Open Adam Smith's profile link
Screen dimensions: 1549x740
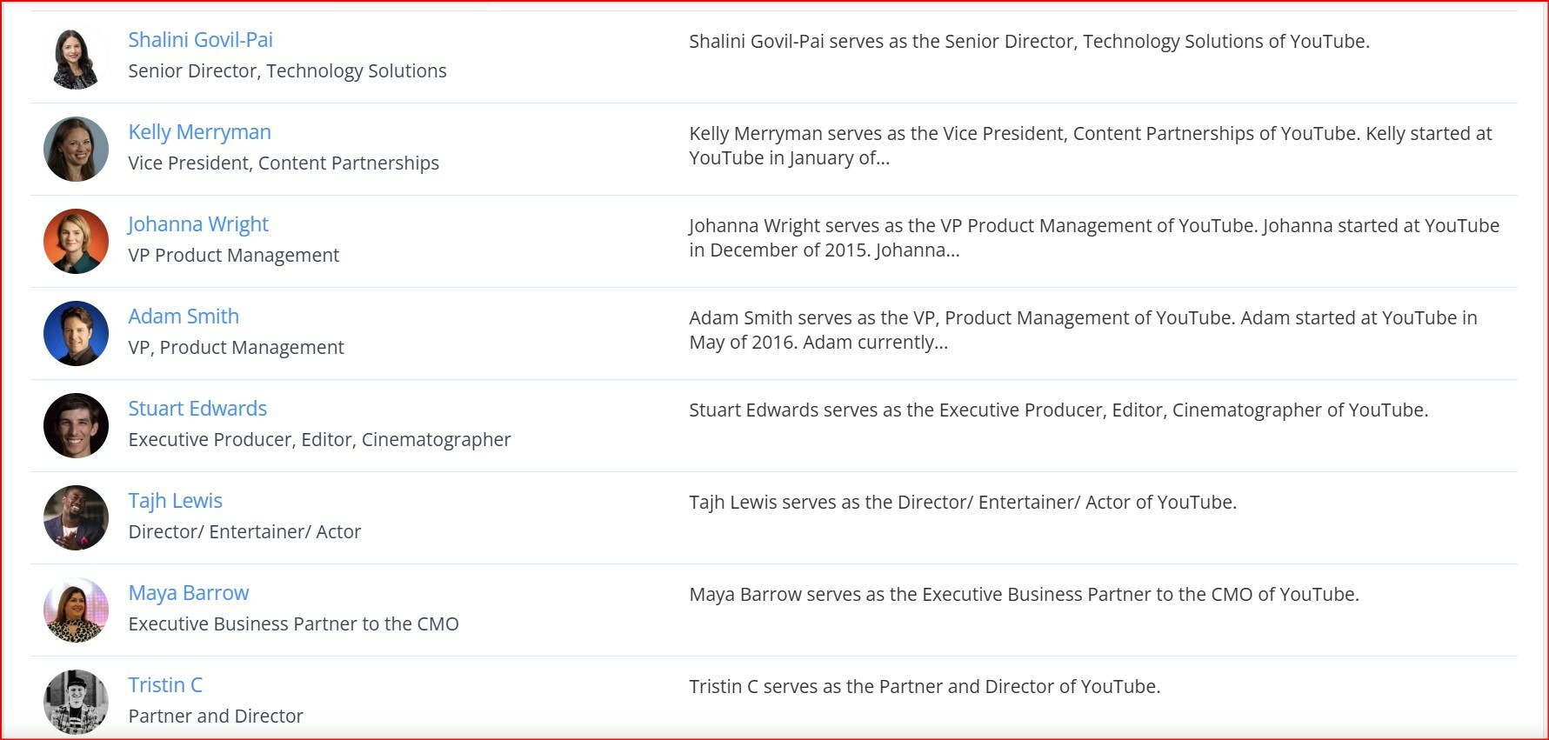pos(184,317)
